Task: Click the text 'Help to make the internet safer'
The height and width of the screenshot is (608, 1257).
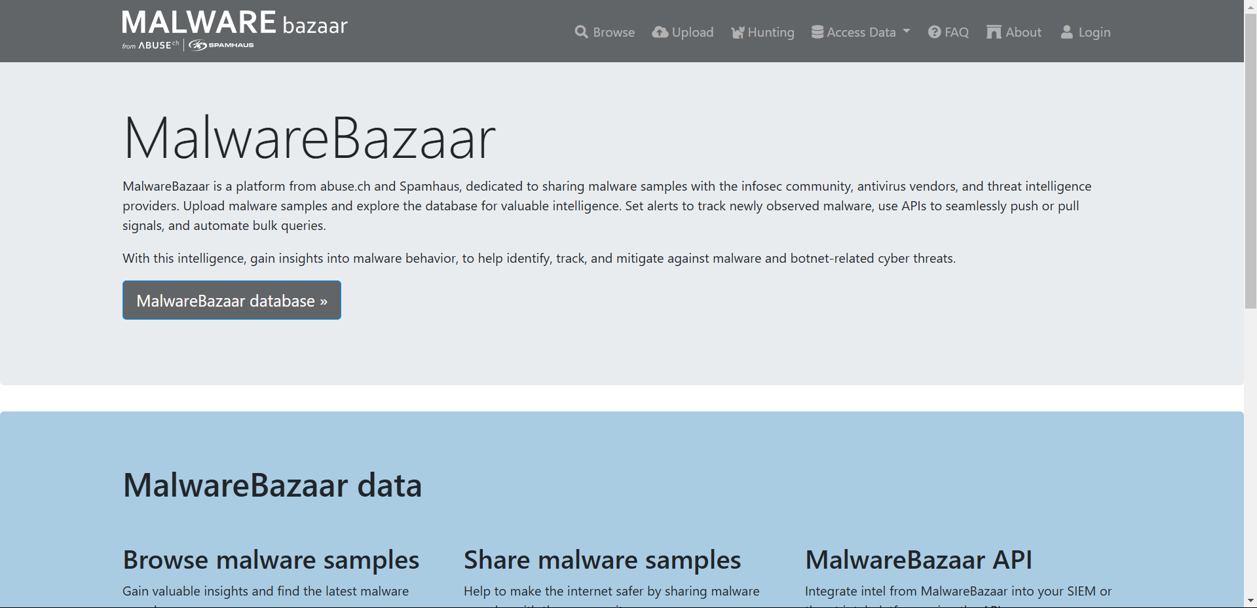Action: tap(554, 591)
